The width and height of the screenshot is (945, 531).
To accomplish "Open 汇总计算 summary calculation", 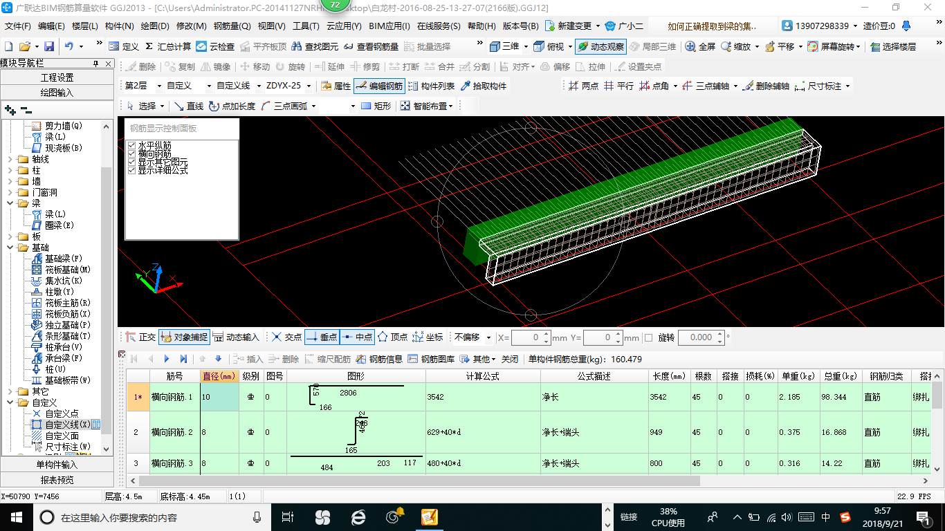I will (168, 46).
